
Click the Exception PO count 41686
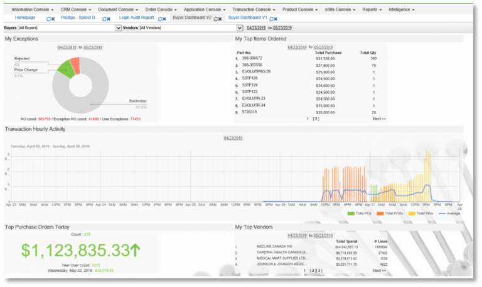point(94,119)
